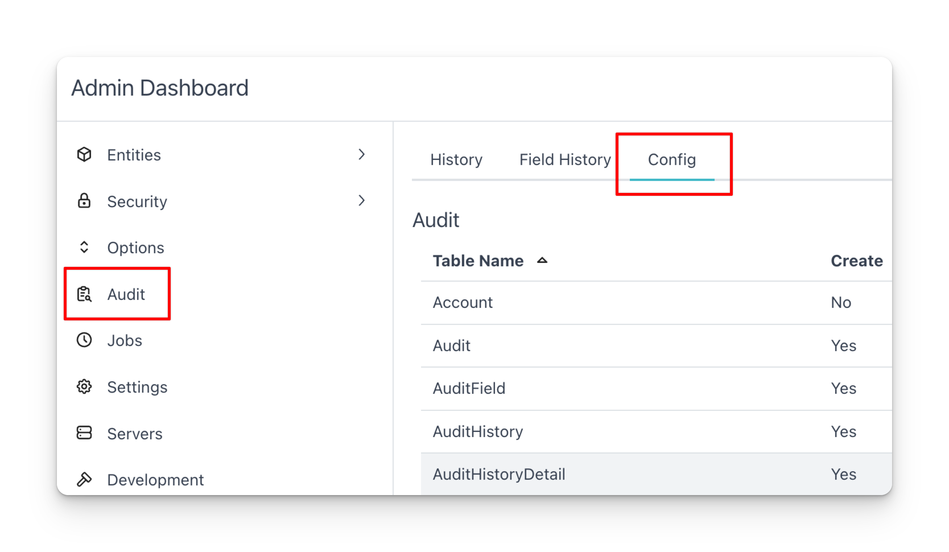The width and height of the screenshot is (949, 552).
Task: Switch to the History tab
Action: [456, 160]
